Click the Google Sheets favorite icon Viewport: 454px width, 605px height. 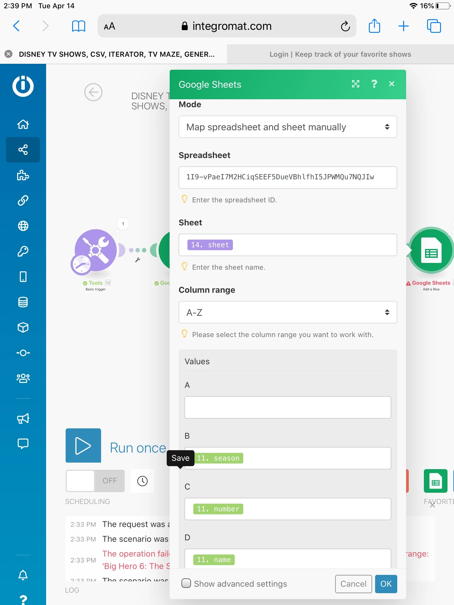click(436, 481)
